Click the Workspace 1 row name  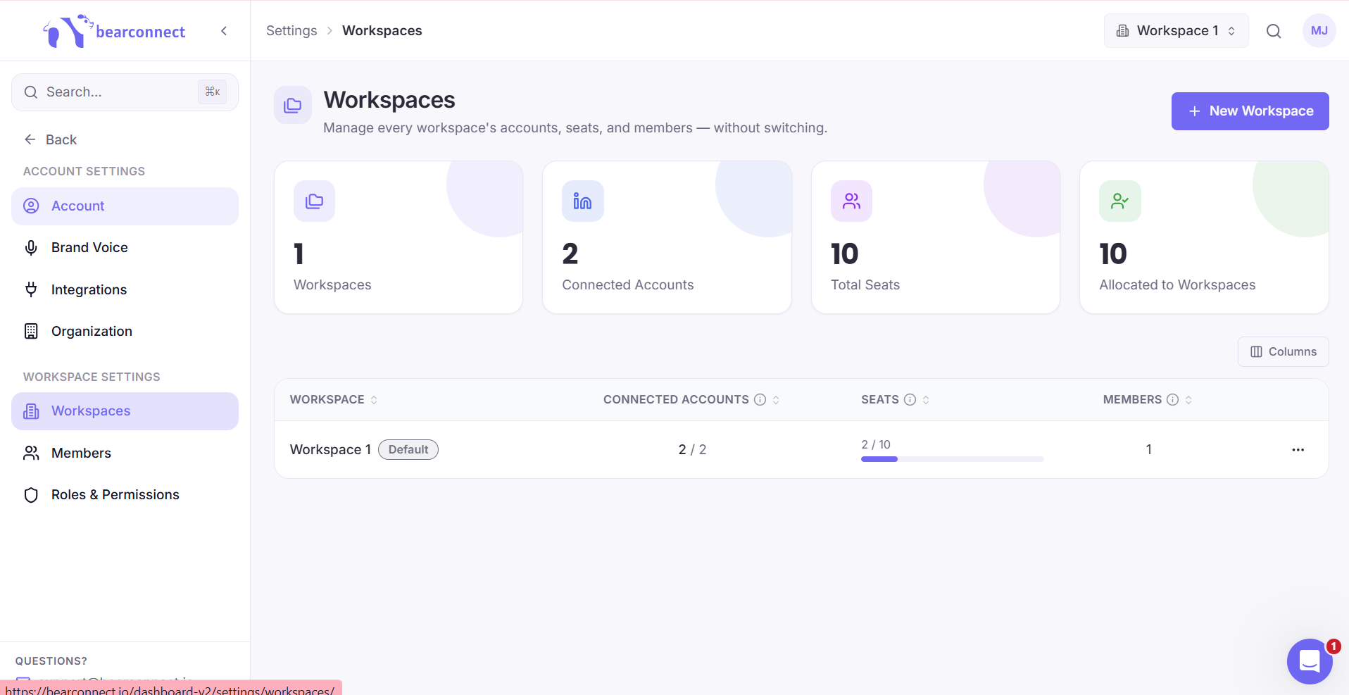point(330,450)
